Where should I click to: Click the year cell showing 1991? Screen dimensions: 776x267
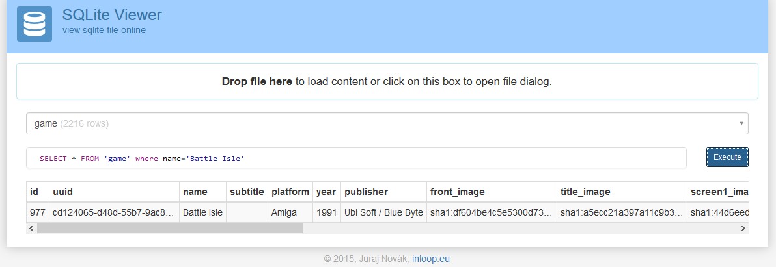[x=326, y=212]
